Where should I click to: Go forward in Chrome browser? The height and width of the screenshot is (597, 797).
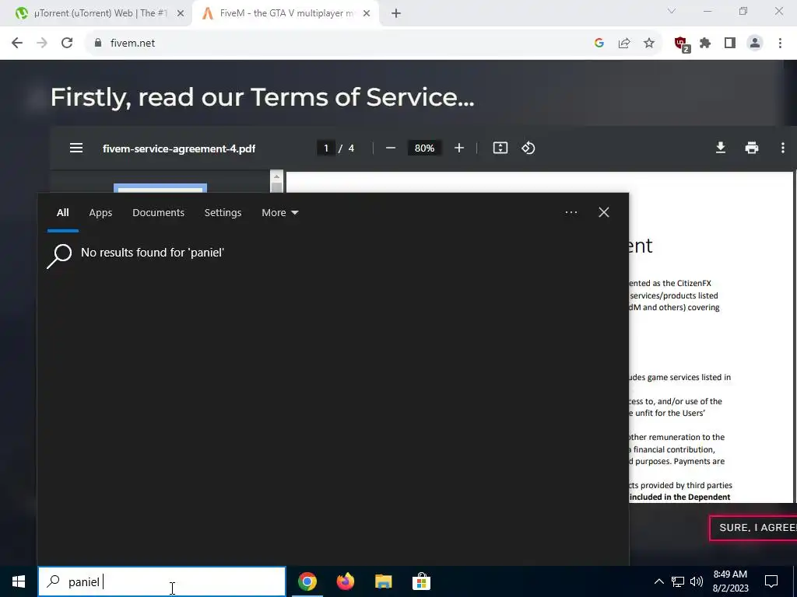click(x=42, y=44)
